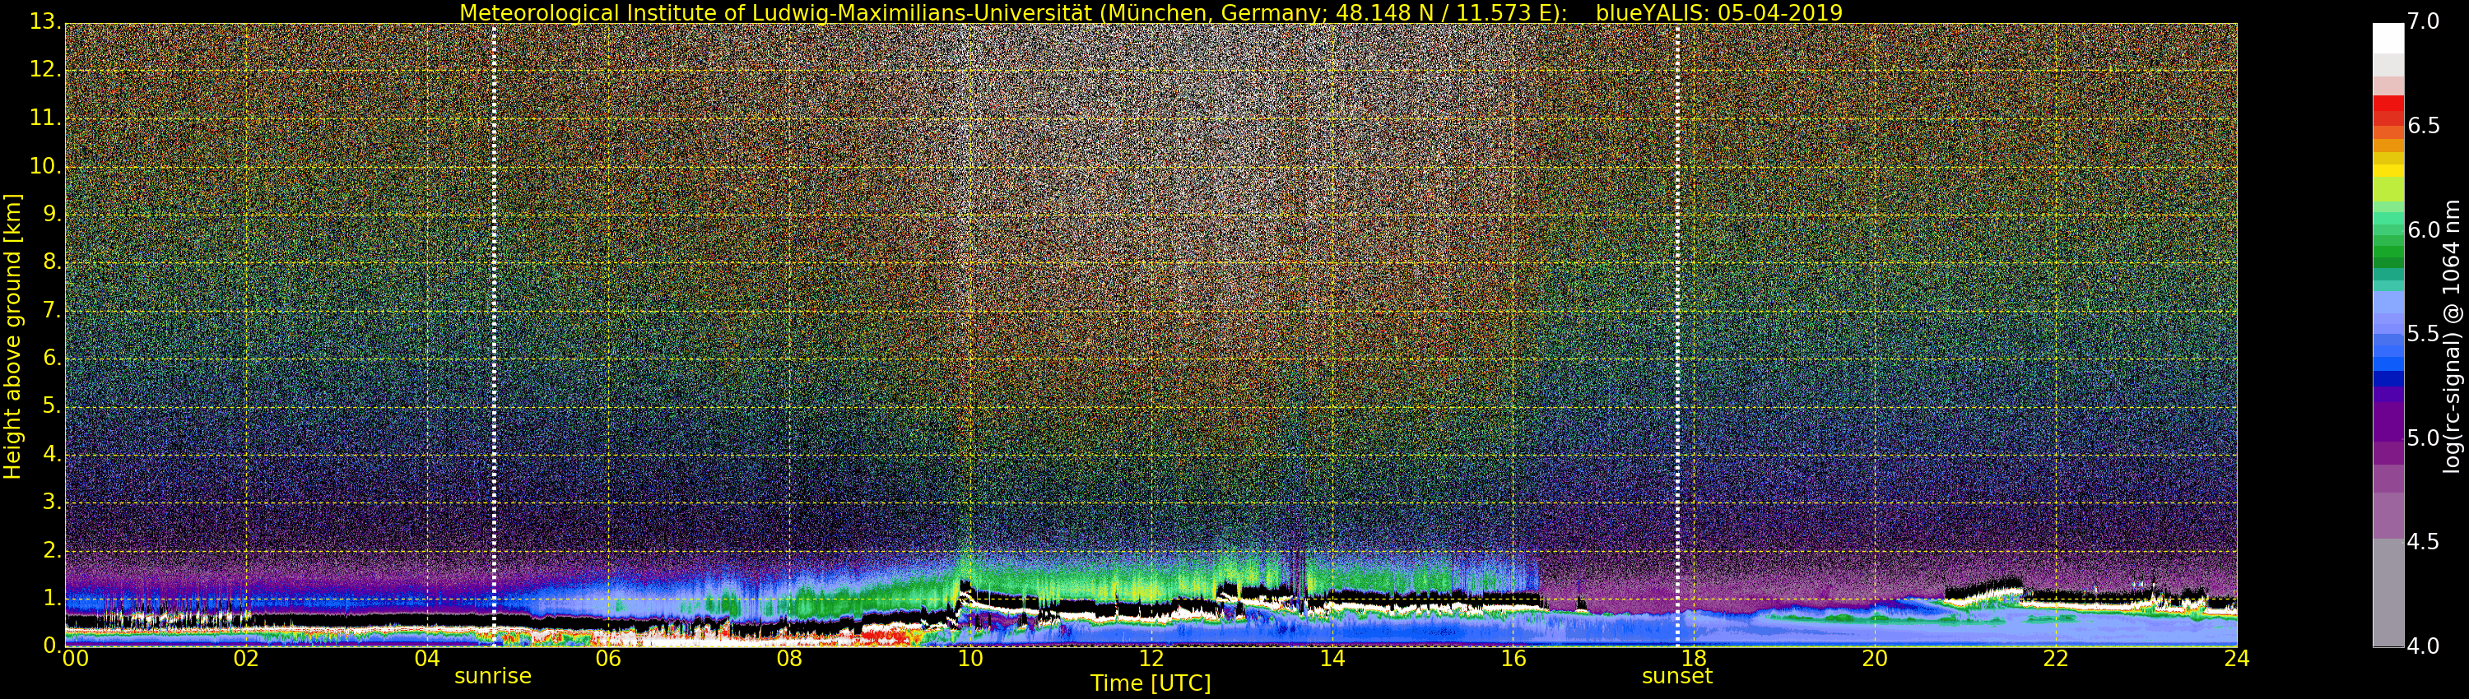Click the time axis tick '00'
The height and width of the screenshot is (699, 2469).
tap(76, 659)
